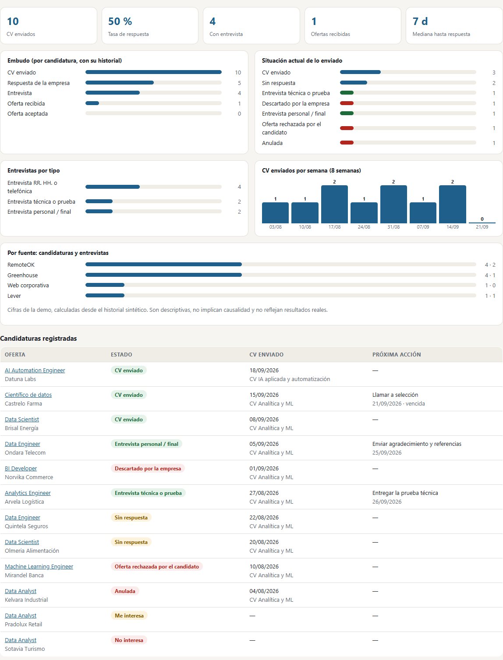Viewport: 503px width, 660px height.
Task: Click the '50 % Tasa de respuesta' card
Action: (x=150, y=26)
